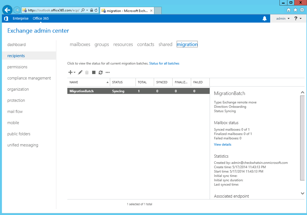Click the Exchange admin center title
Viewport: 307px width, 215px height.
point(38,31)
